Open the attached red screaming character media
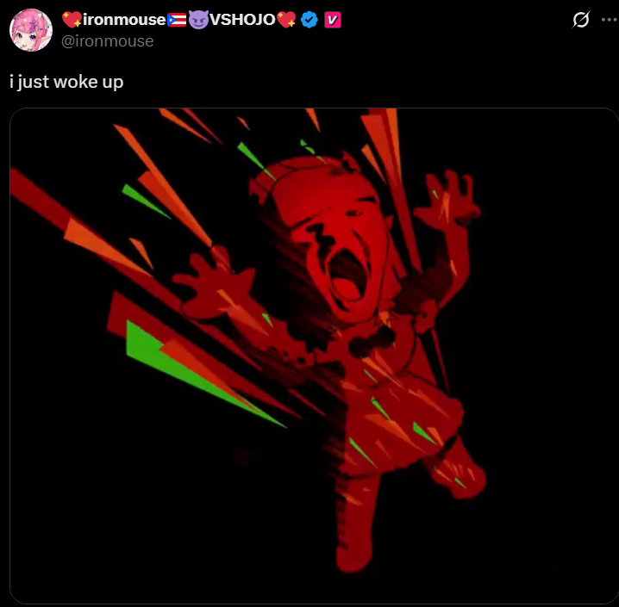Viewport: 619px width, 607px height. [314, 356]
